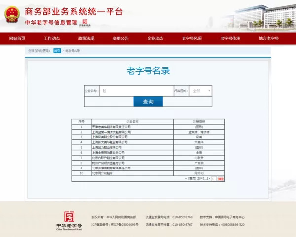Click the small red seal logo beside 中华老字号信息管理
Image resolution: width=296 pixels, height=237 pixels.
84,22
